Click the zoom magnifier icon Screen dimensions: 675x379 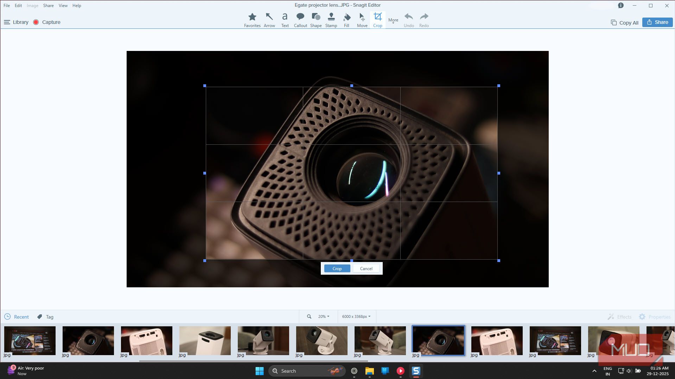click(309, 316)
